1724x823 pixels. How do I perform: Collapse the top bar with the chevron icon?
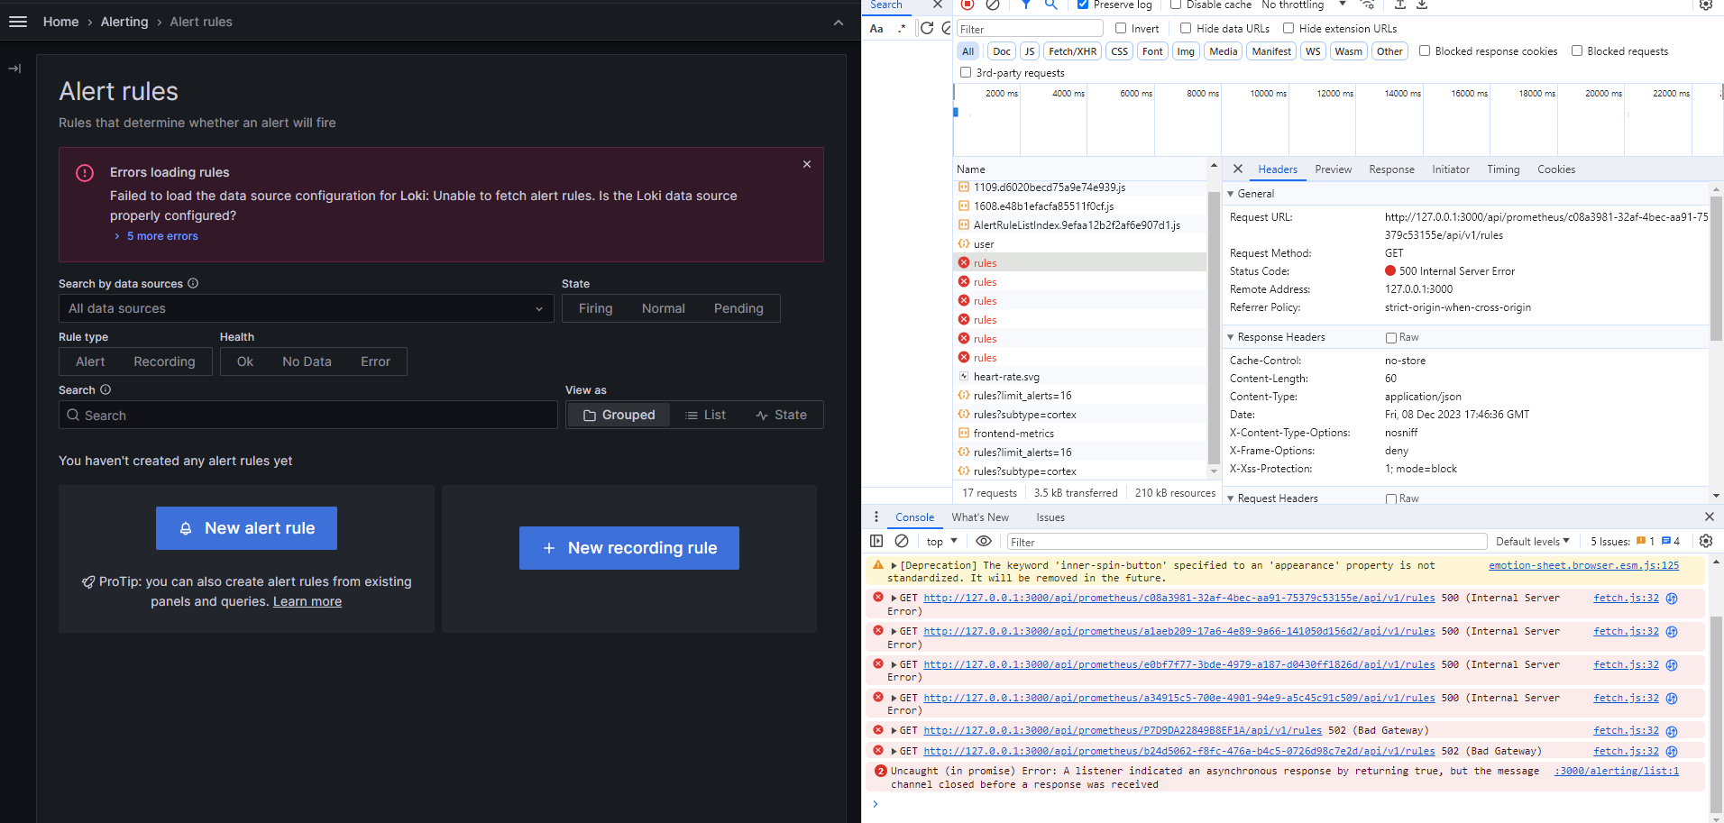tap(839, 23)
